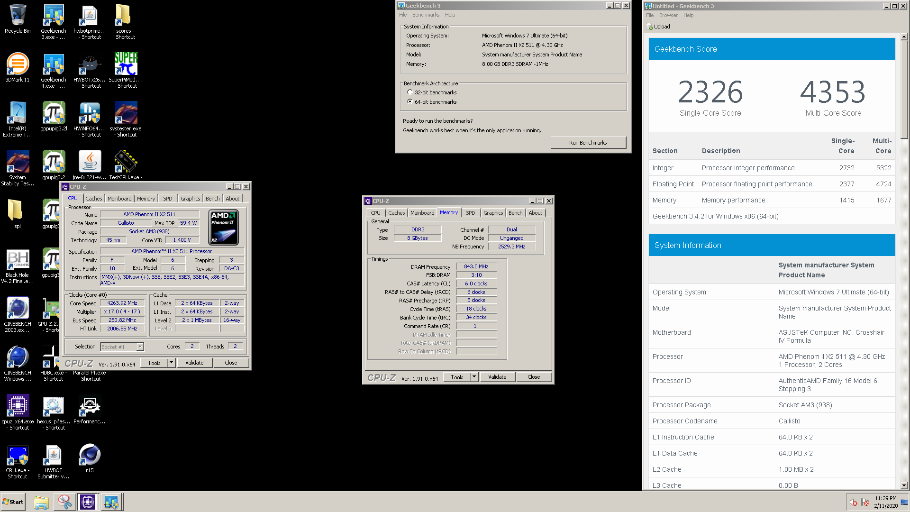Open Windows Explorer taskbar icon

coord(41,502)
